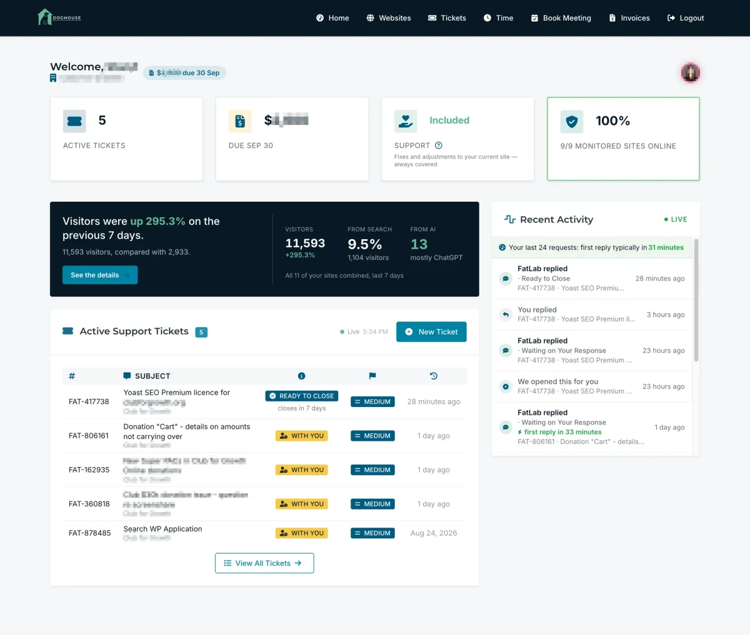Click the building icon under Welcome
This screenshot has height=635, width=750.
pos(53,78)
